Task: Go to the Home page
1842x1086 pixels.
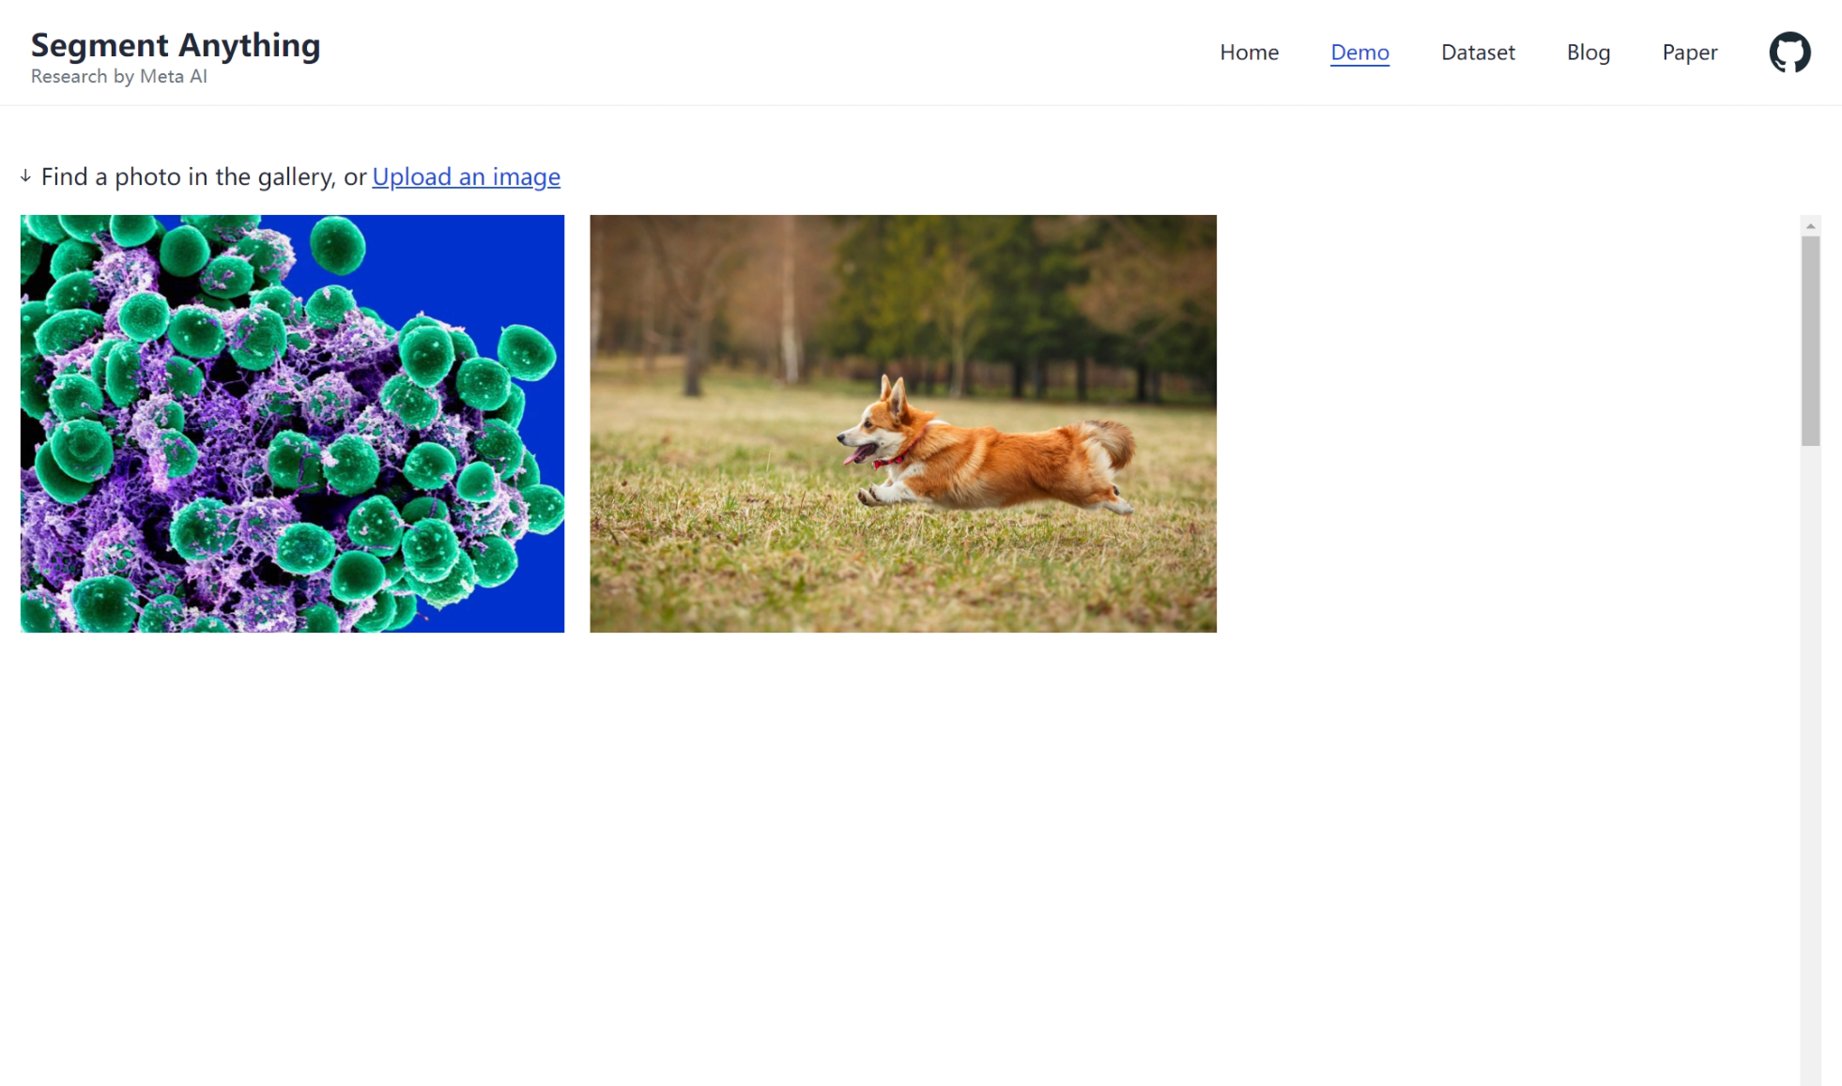Action: (x=1249, y=53)
